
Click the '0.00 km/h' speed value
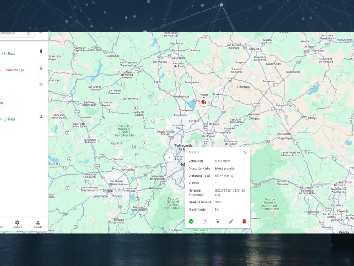coord(223,161)
